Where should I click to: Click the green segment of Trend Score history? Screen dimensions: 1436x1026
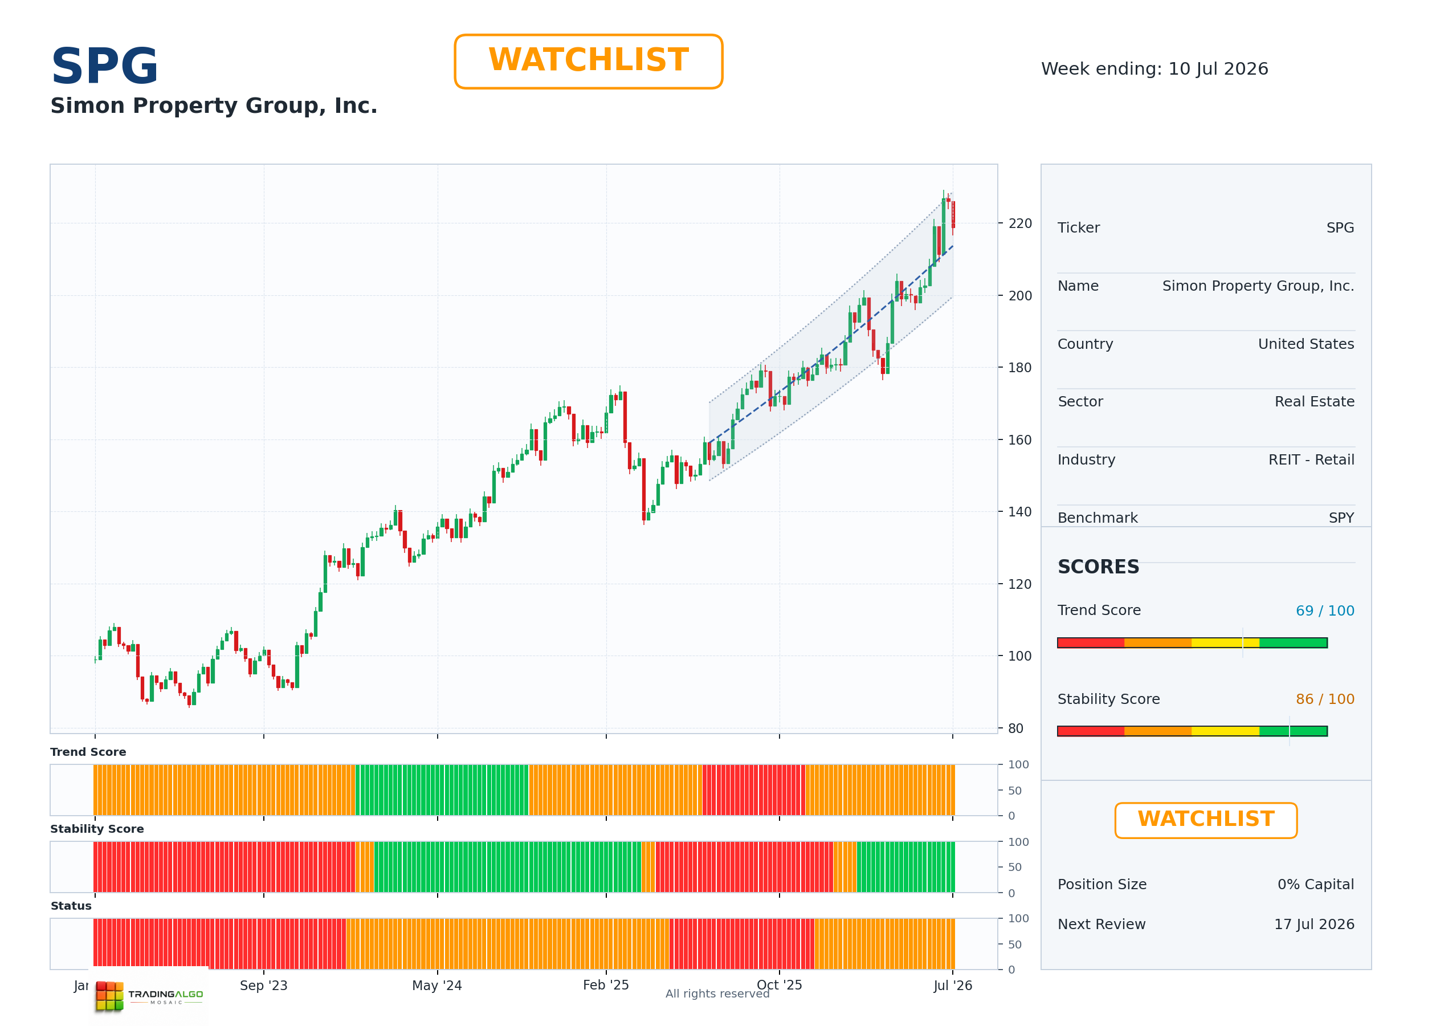click(442, 789)
